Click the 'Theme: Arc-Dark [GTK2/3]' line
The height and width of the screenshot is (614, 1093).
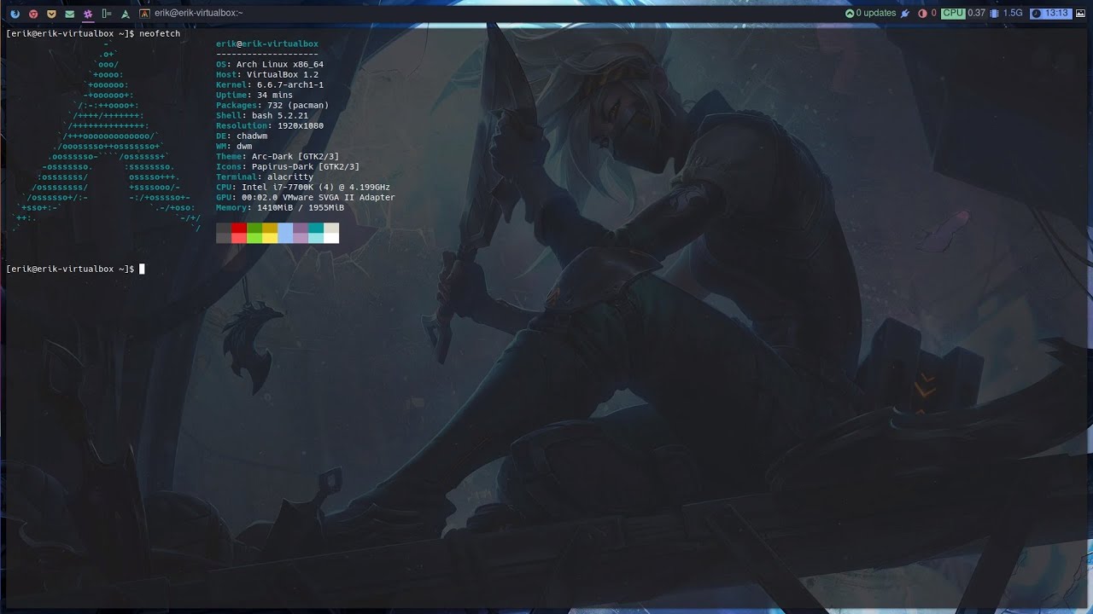[278, 156]
